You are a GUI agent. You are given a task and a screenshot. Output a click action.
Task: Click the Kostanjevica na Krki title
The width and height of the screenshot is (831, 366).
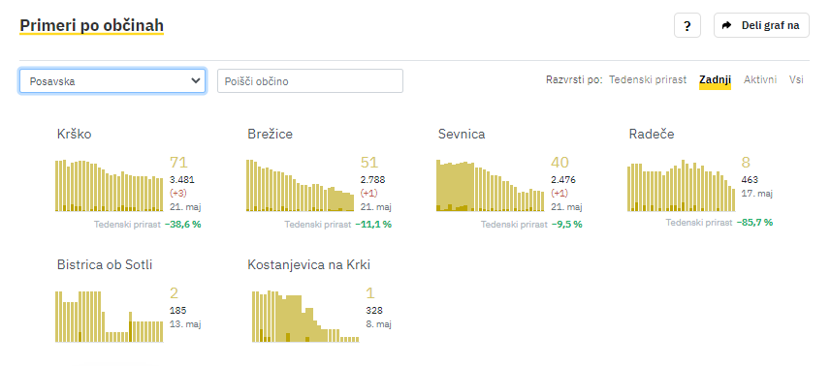point(309,265)
